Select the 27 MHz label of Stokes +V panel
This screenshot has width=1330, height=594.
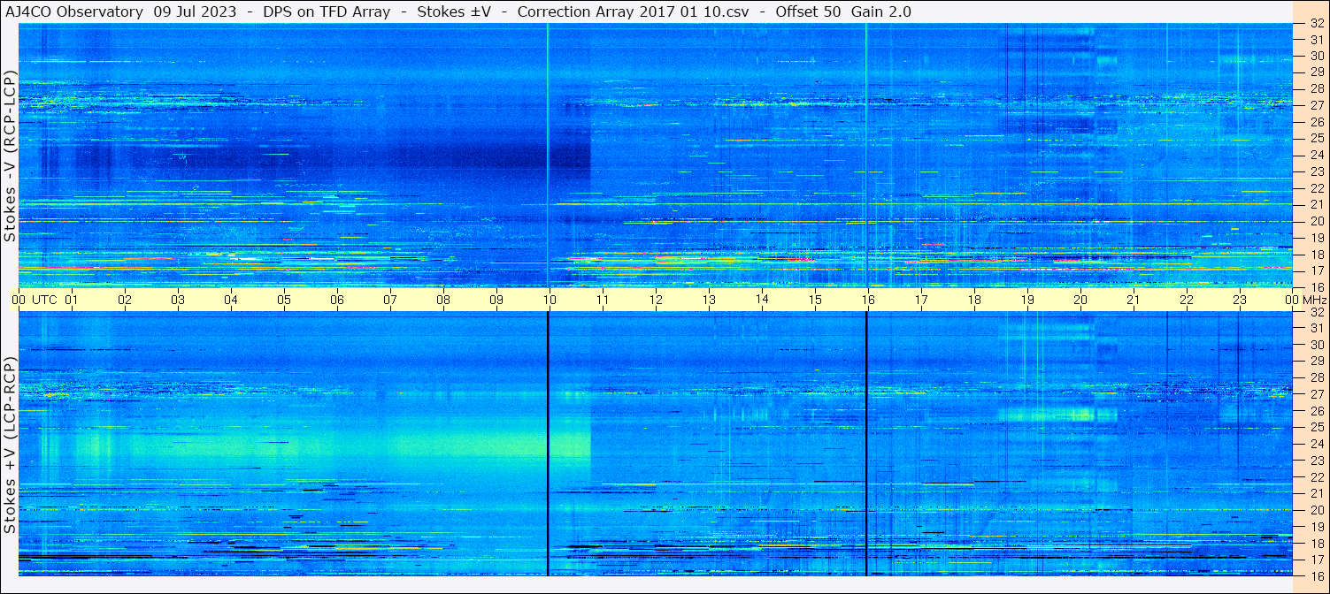[x=1317, y=394]
